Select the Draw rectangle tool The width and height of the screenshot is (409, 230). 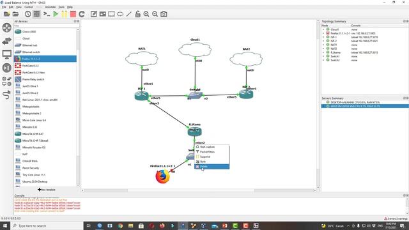[x=111, y=14]
